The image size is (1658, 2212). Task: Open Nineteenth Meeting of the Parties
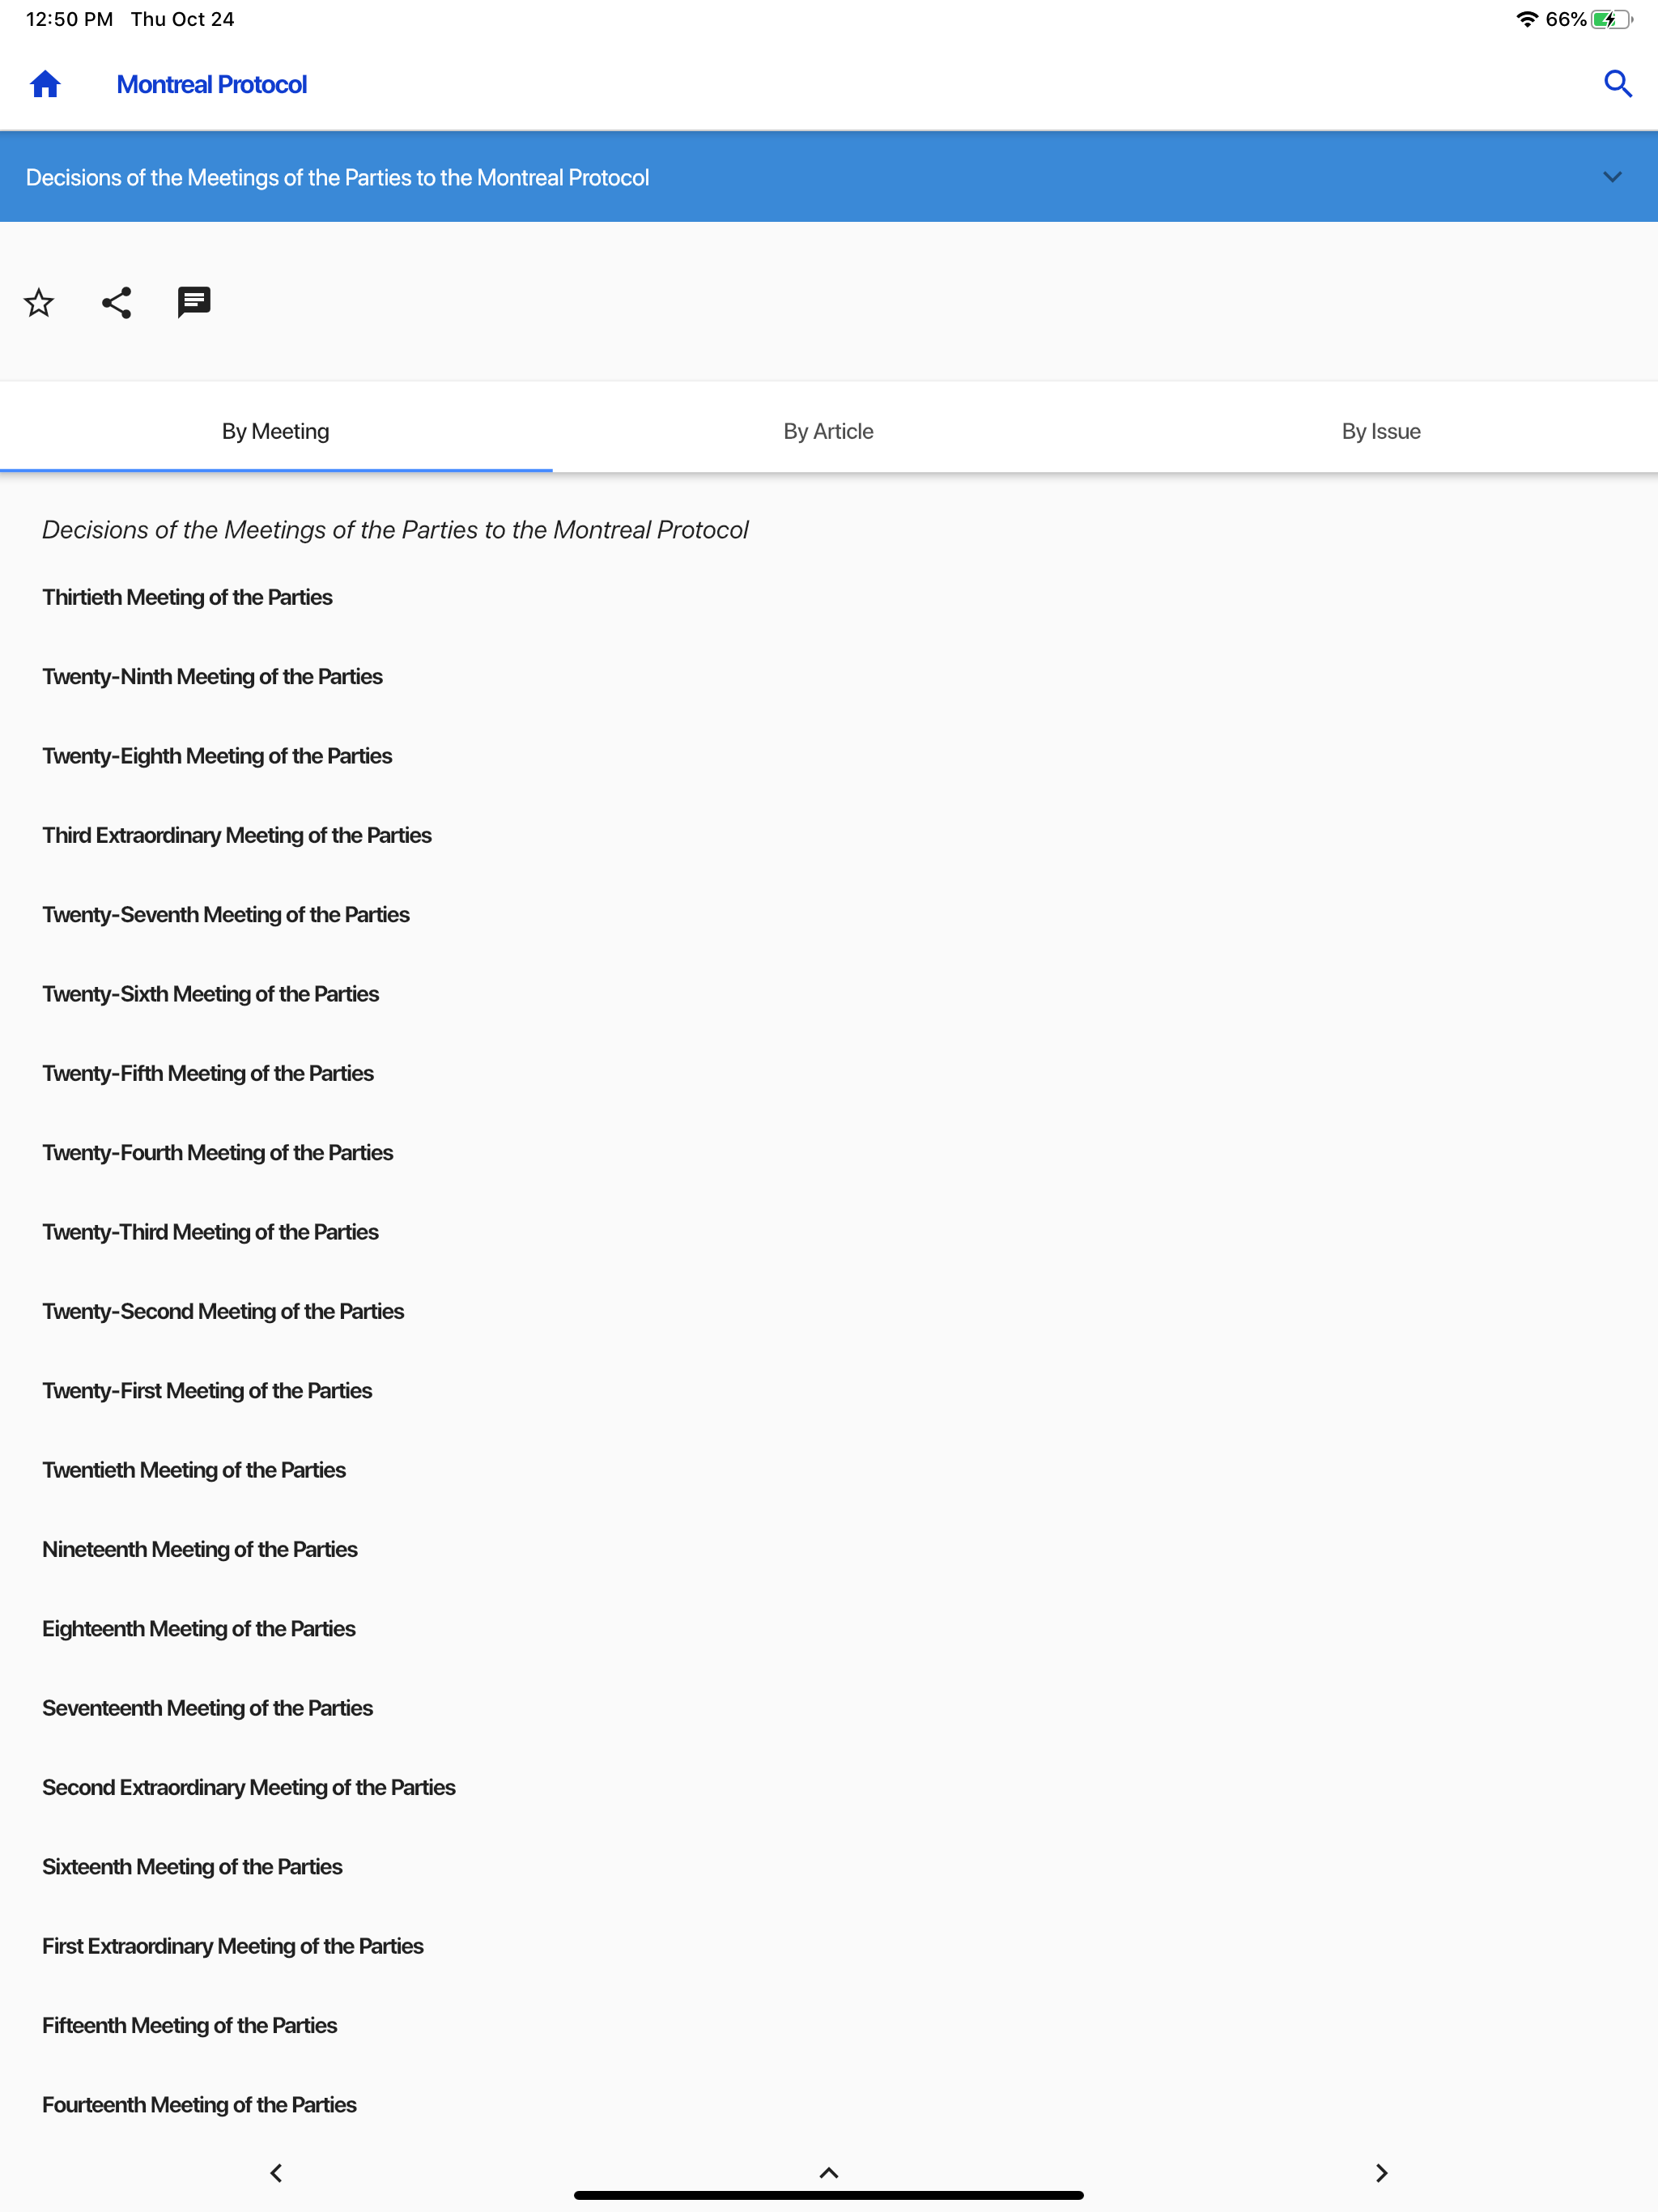click(x=200, y=1549)
